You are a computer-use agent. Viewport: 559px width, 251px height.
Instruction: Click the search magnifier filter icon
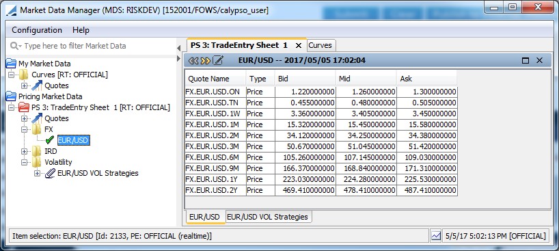[x=16, y=46]
